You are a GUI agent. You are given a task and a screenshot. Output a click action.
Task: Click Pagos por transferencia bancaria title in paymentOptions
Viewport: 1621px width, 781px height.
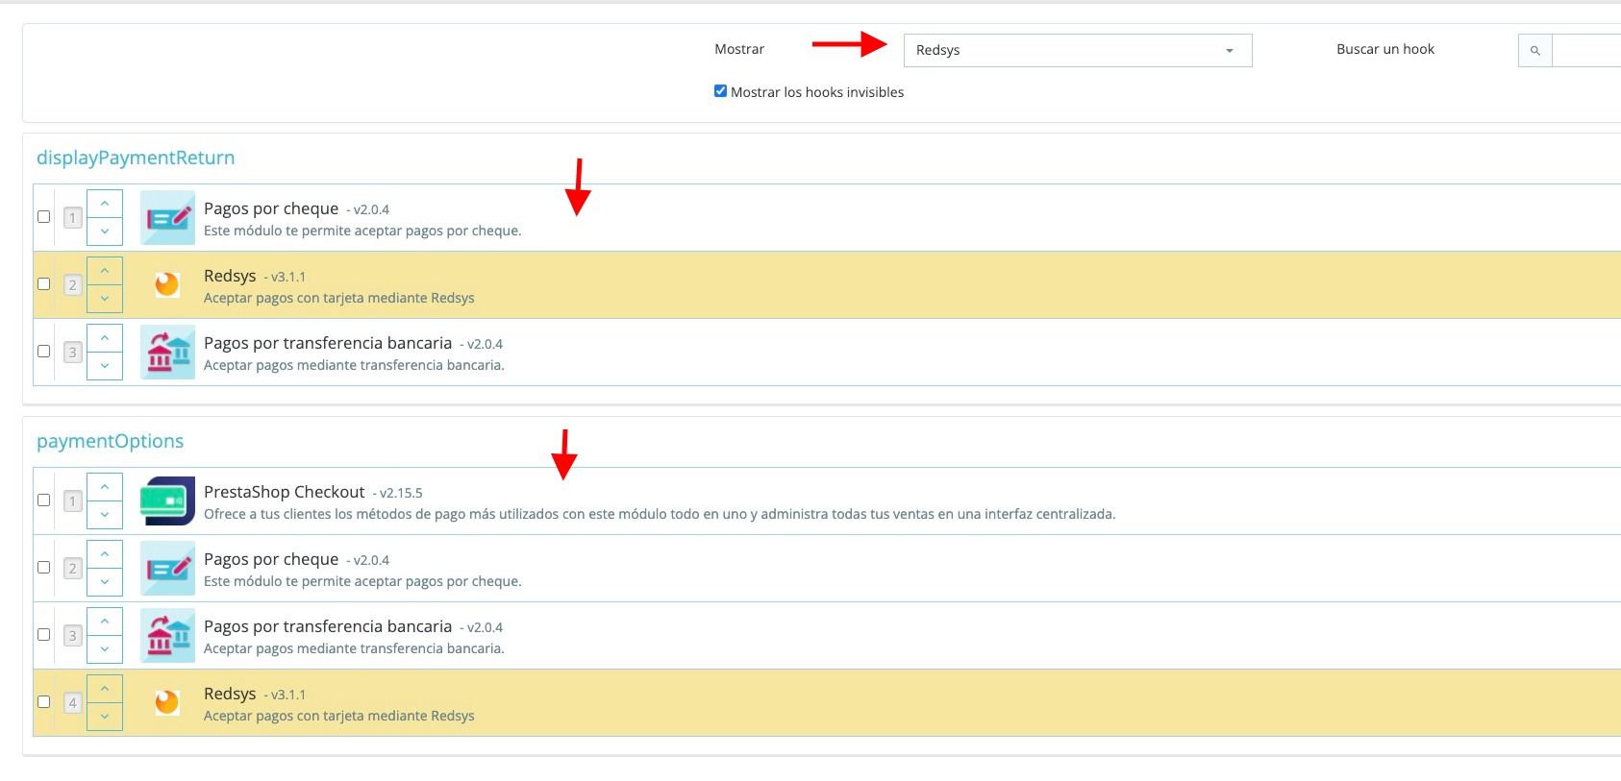coord(328,626)
